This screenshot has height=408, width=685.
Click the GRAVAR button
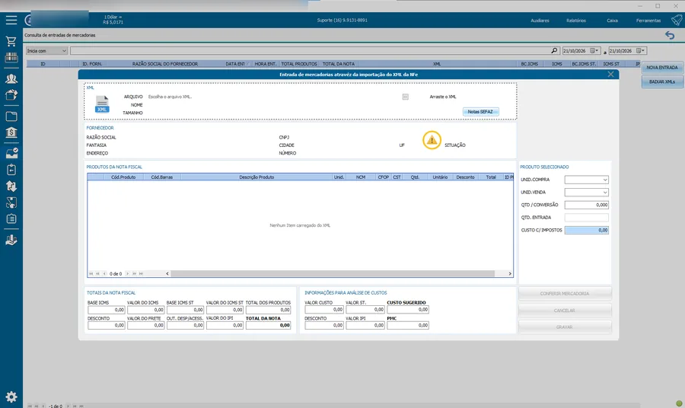pyautogui.click(x=565, y=327)
